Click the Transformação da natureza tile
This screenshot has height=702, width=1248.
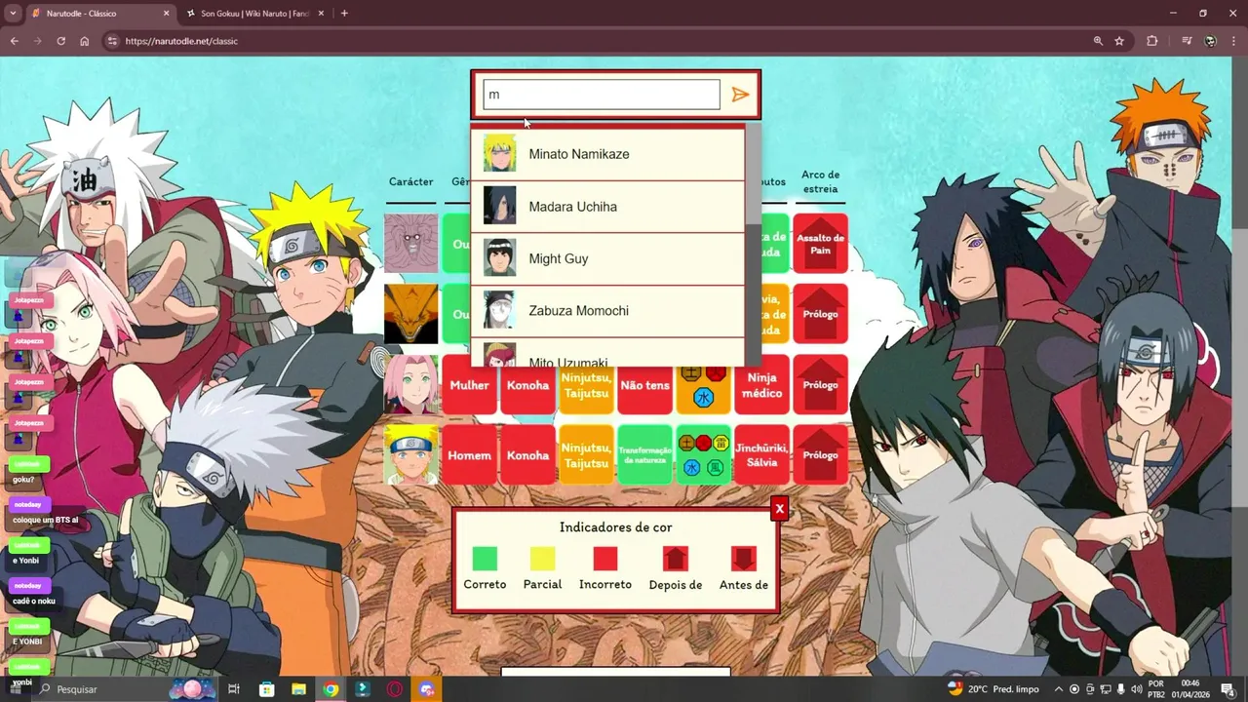click(644, 454)
